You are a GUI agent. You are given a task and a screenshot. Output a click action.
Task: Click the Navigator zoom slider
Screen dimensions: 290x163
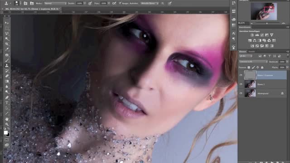[x=267, y=23]
